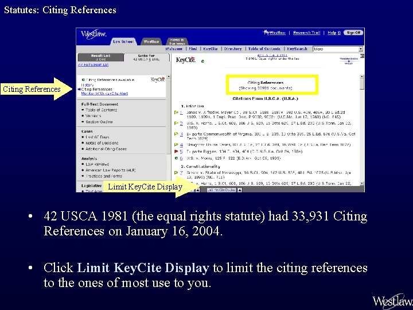Open Law Reviews under Analysis
Screen dimensions: 413x310
tap(97, 164)
